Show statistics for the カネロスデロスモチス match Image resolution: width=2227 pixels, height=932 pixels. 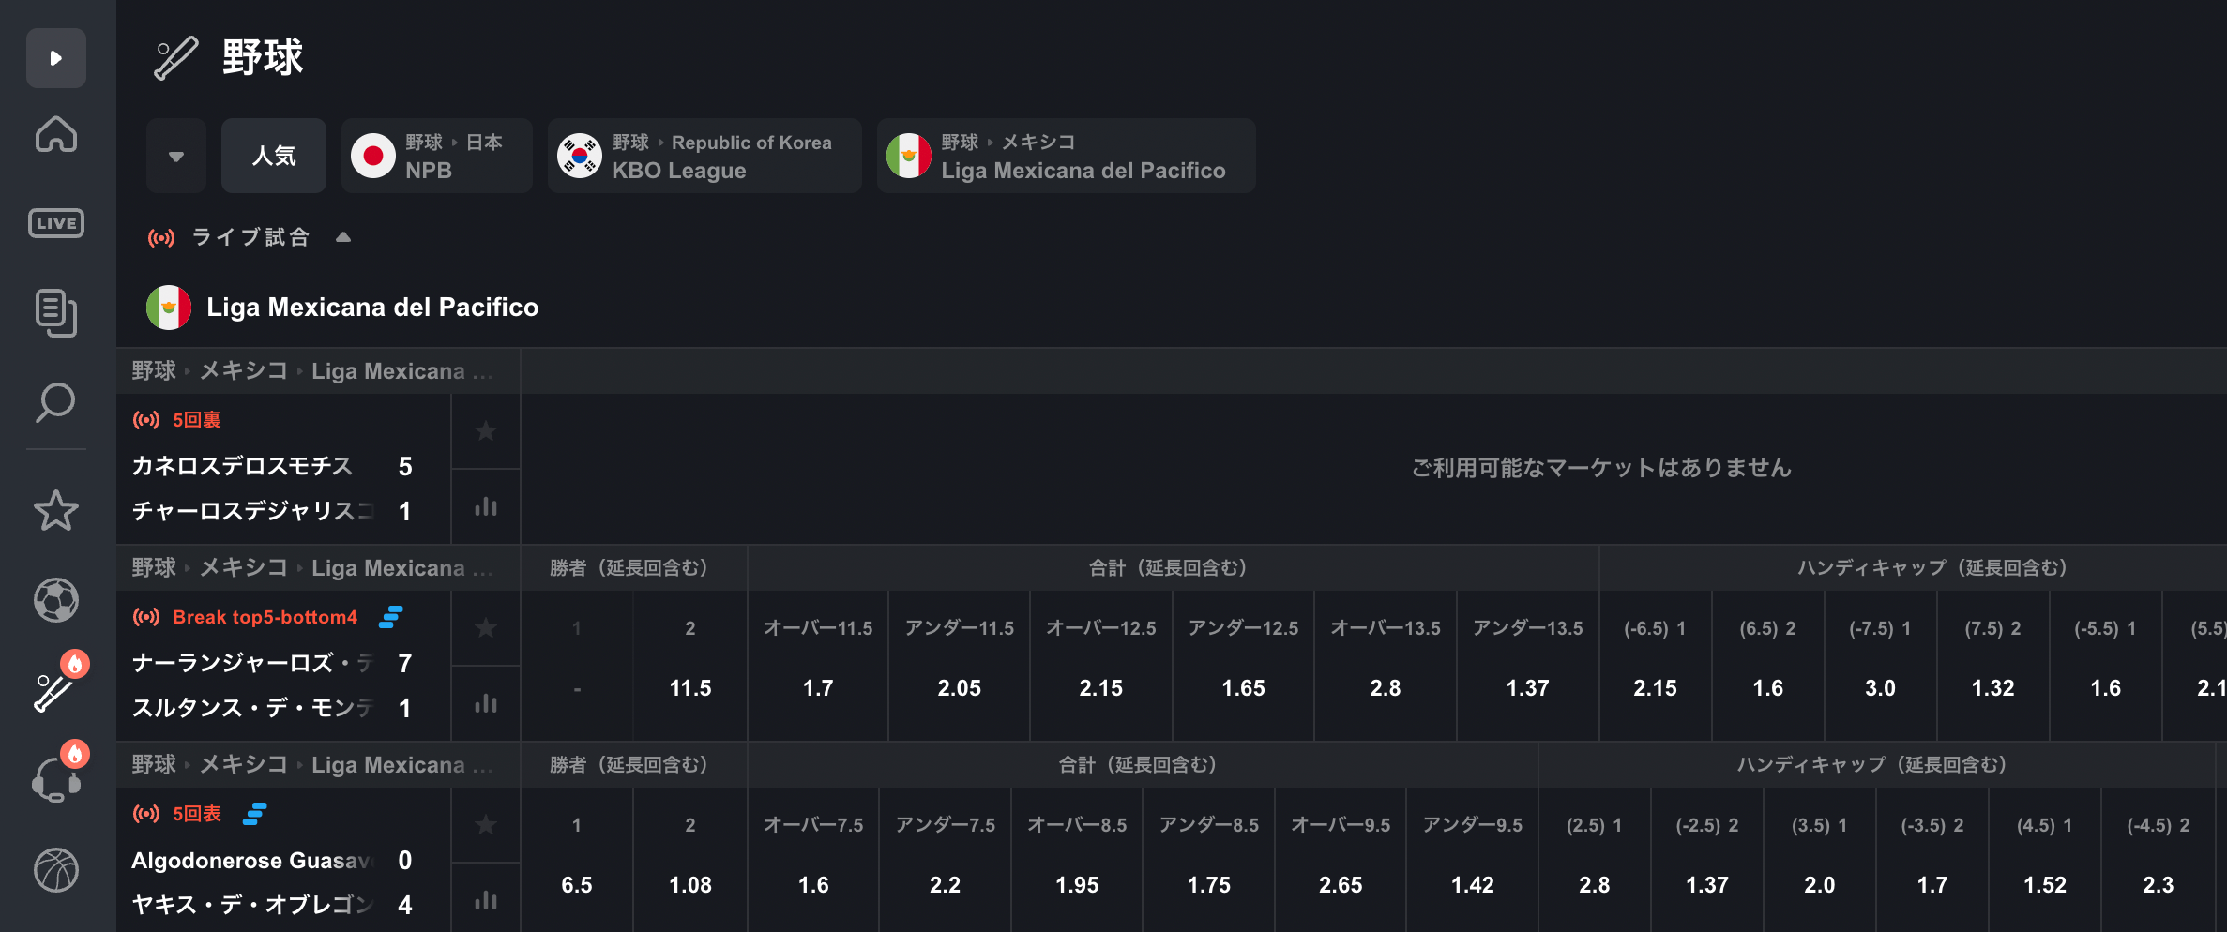pyautogui.click(x=486, y=507)
